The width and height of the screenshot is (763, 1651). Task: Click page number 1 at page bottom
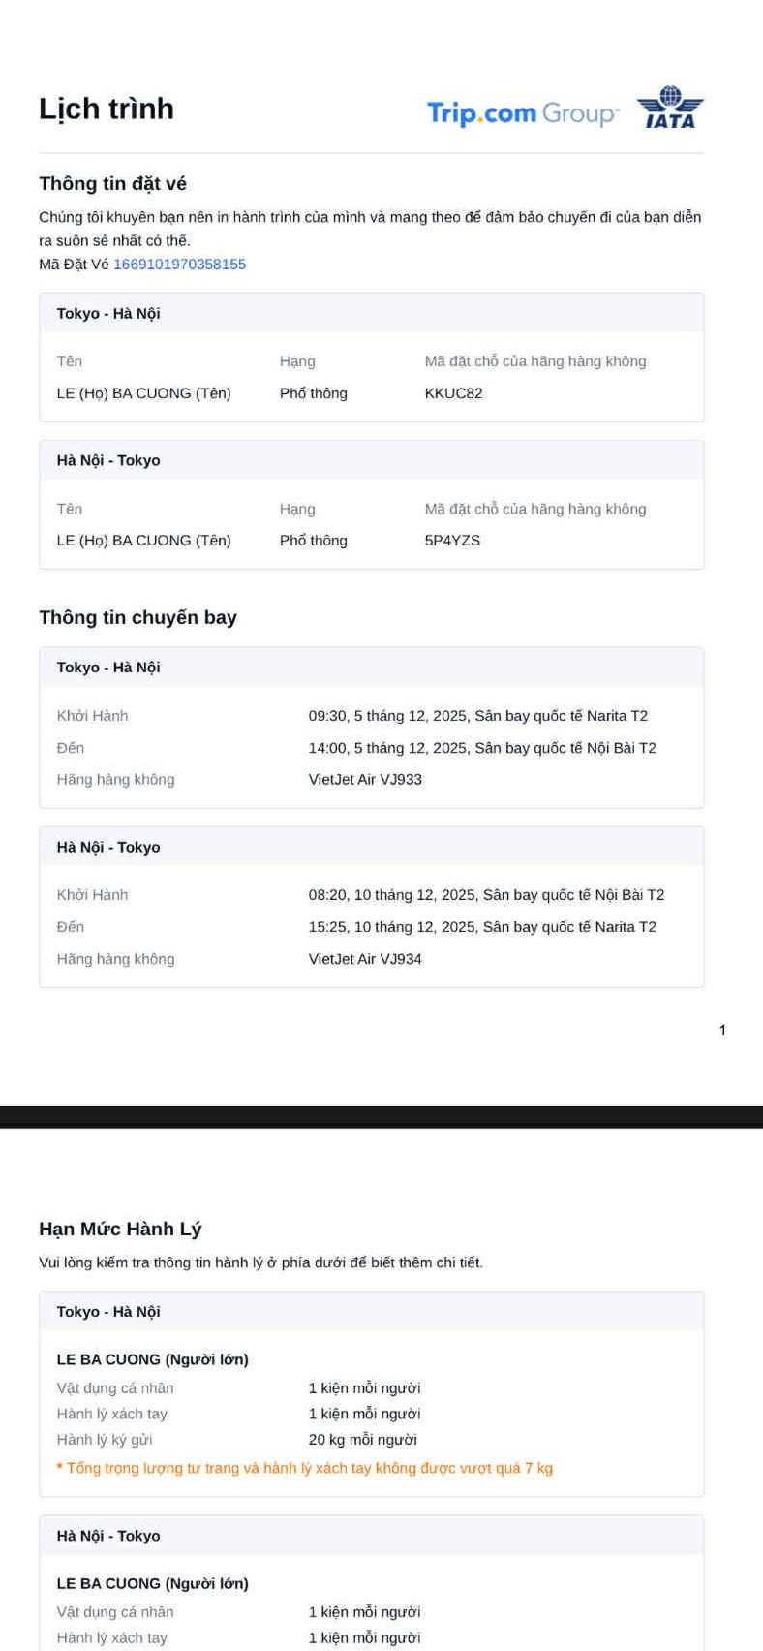[722, 1030]
